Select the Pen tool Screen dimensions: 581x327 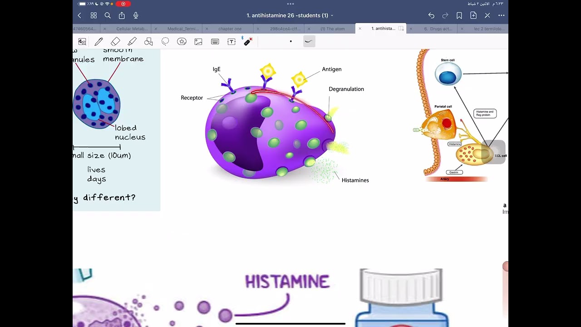point(98,41)
